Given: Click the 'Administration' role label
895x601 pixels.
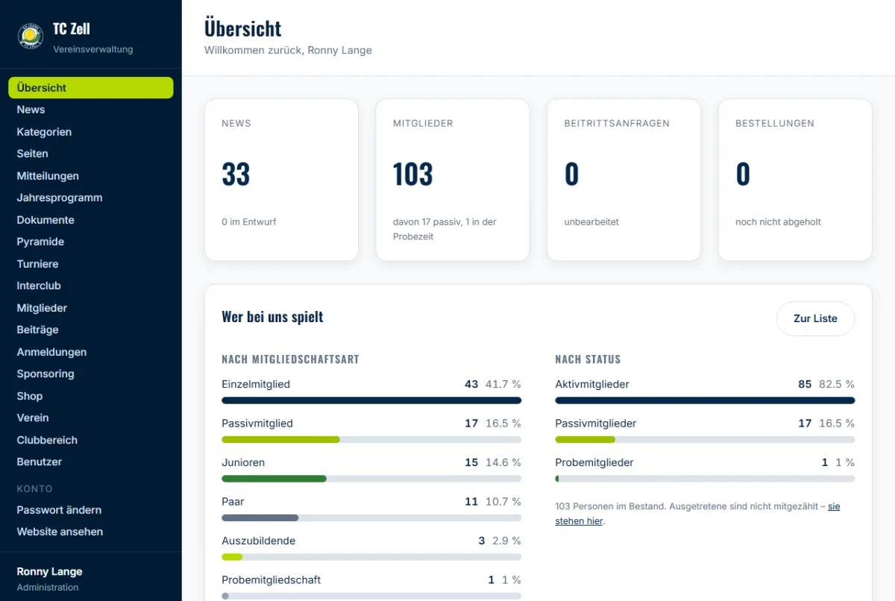Looking at the screenshot, I should click(48, 588).
